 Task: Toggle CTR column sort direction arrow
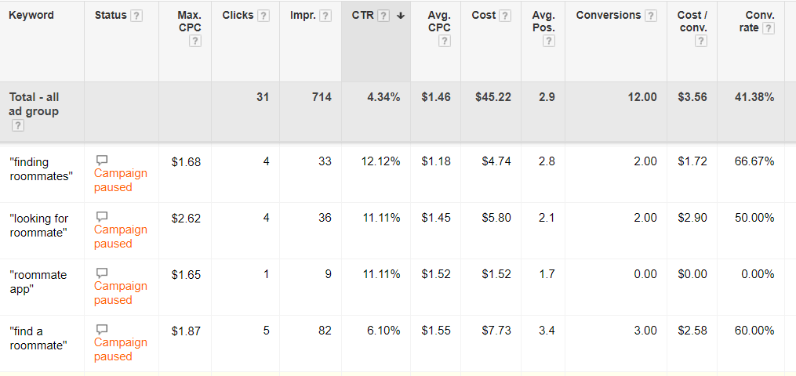coord(400,16)
